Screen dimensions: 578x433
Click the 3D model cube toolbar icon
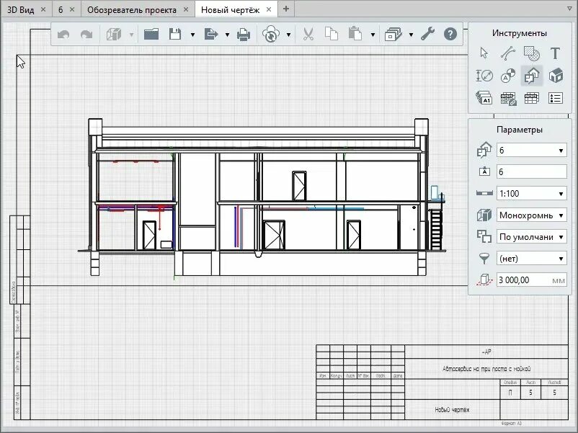[114, 35]
